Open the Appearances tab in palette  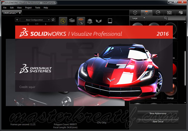click(146, 13)
